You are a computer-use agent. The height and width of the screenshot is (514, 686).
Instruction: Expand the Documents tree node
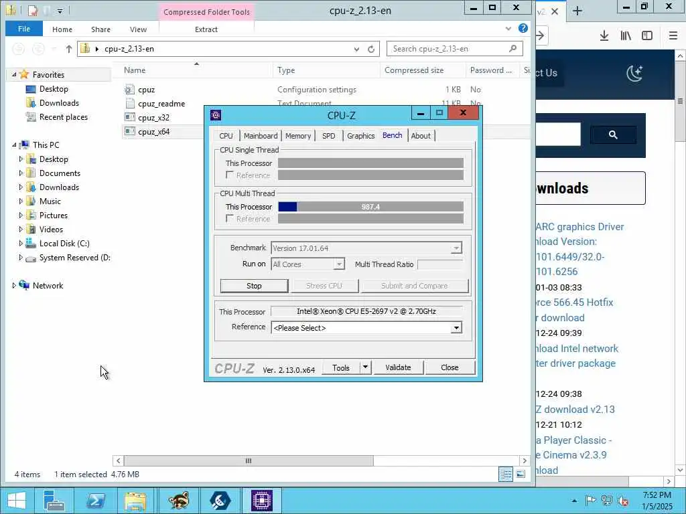[21, 173]
